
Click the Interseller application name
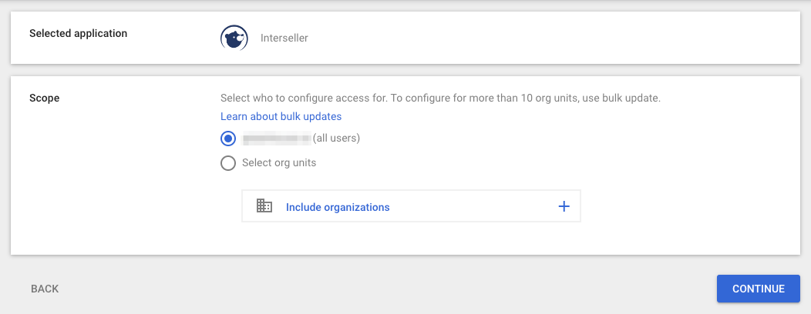click(284, 38)
